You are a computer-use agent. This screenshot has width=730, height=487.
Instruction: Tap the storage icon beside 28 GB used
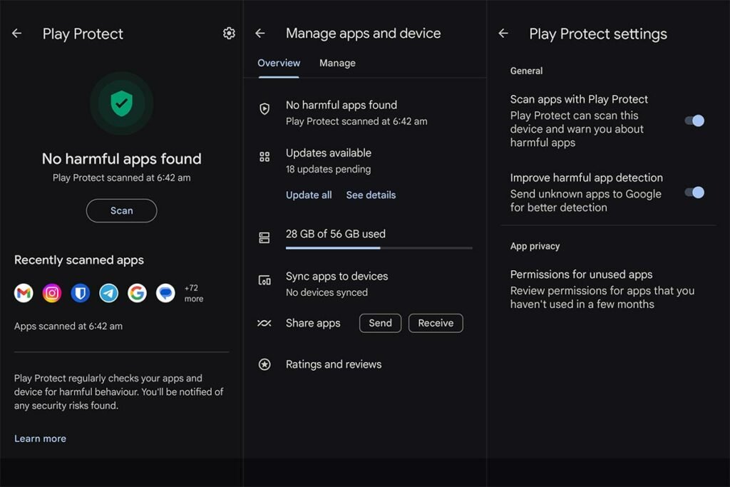pos(264,238)
